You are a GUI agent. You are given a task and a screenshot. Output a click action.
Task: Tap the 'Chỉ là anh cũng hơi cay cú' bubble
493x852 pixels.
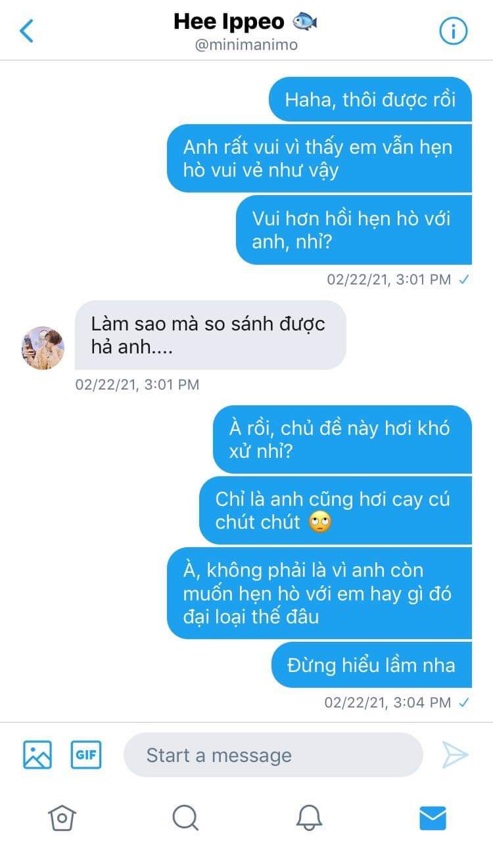pyautogui.click(x=336, y=510)
